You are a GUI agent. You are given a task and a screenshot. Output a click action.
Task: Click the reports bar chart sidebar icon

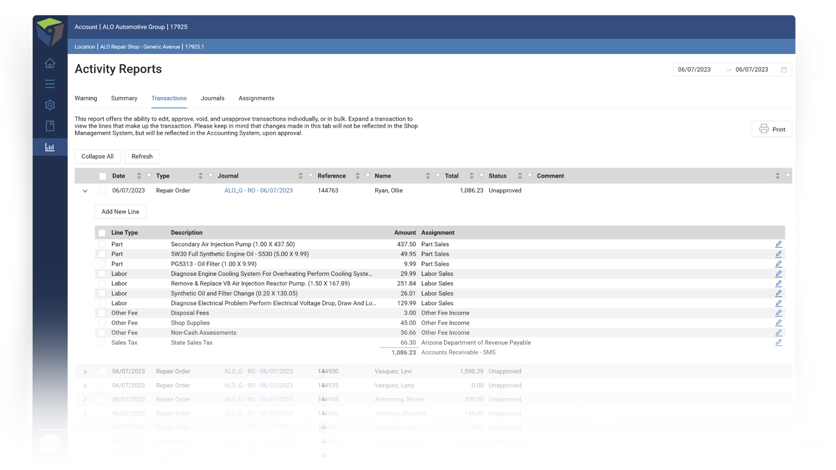point(50,147)
